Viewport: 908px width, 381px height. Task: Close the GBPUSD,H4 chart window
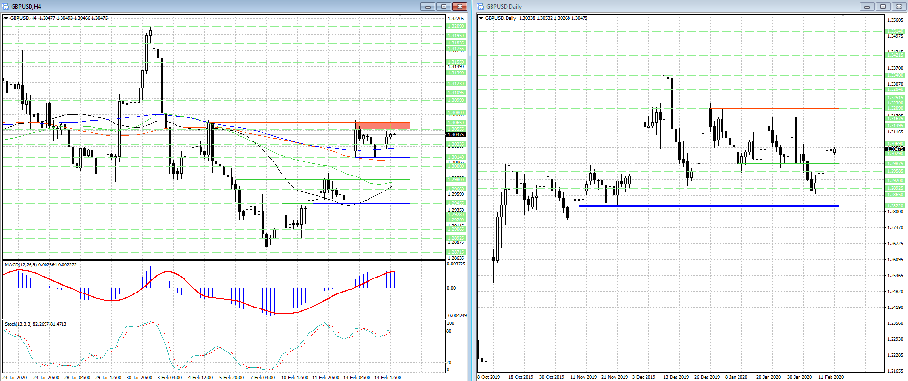(x=460, y=6)
